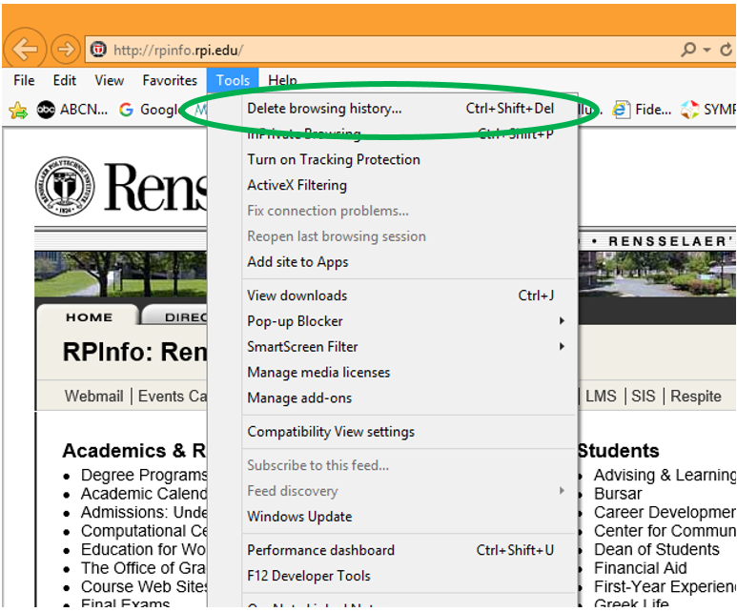The height and width of the screenshot is (612, 737).
Task: Open the Webmail link
Action: [x=94, y=397]
